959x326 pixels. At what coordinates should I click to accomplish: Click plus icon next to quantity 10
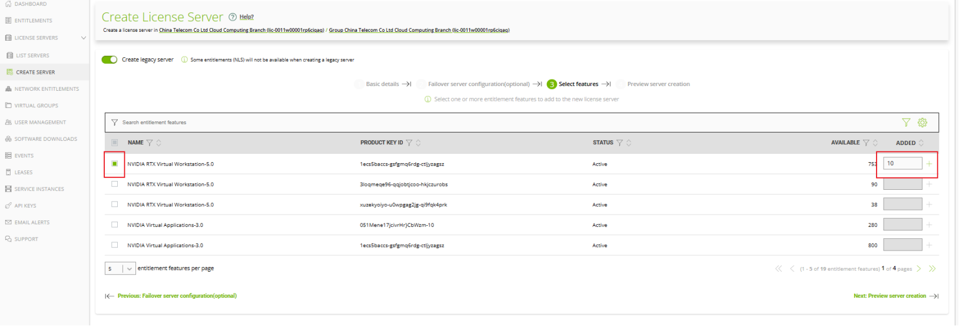pos(929,164)
